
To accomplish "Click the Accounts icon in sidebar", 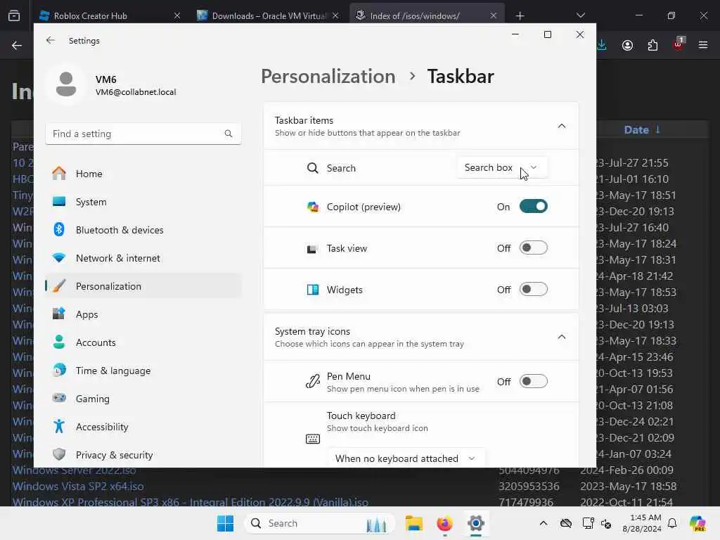I will click(x=59, y=342).
